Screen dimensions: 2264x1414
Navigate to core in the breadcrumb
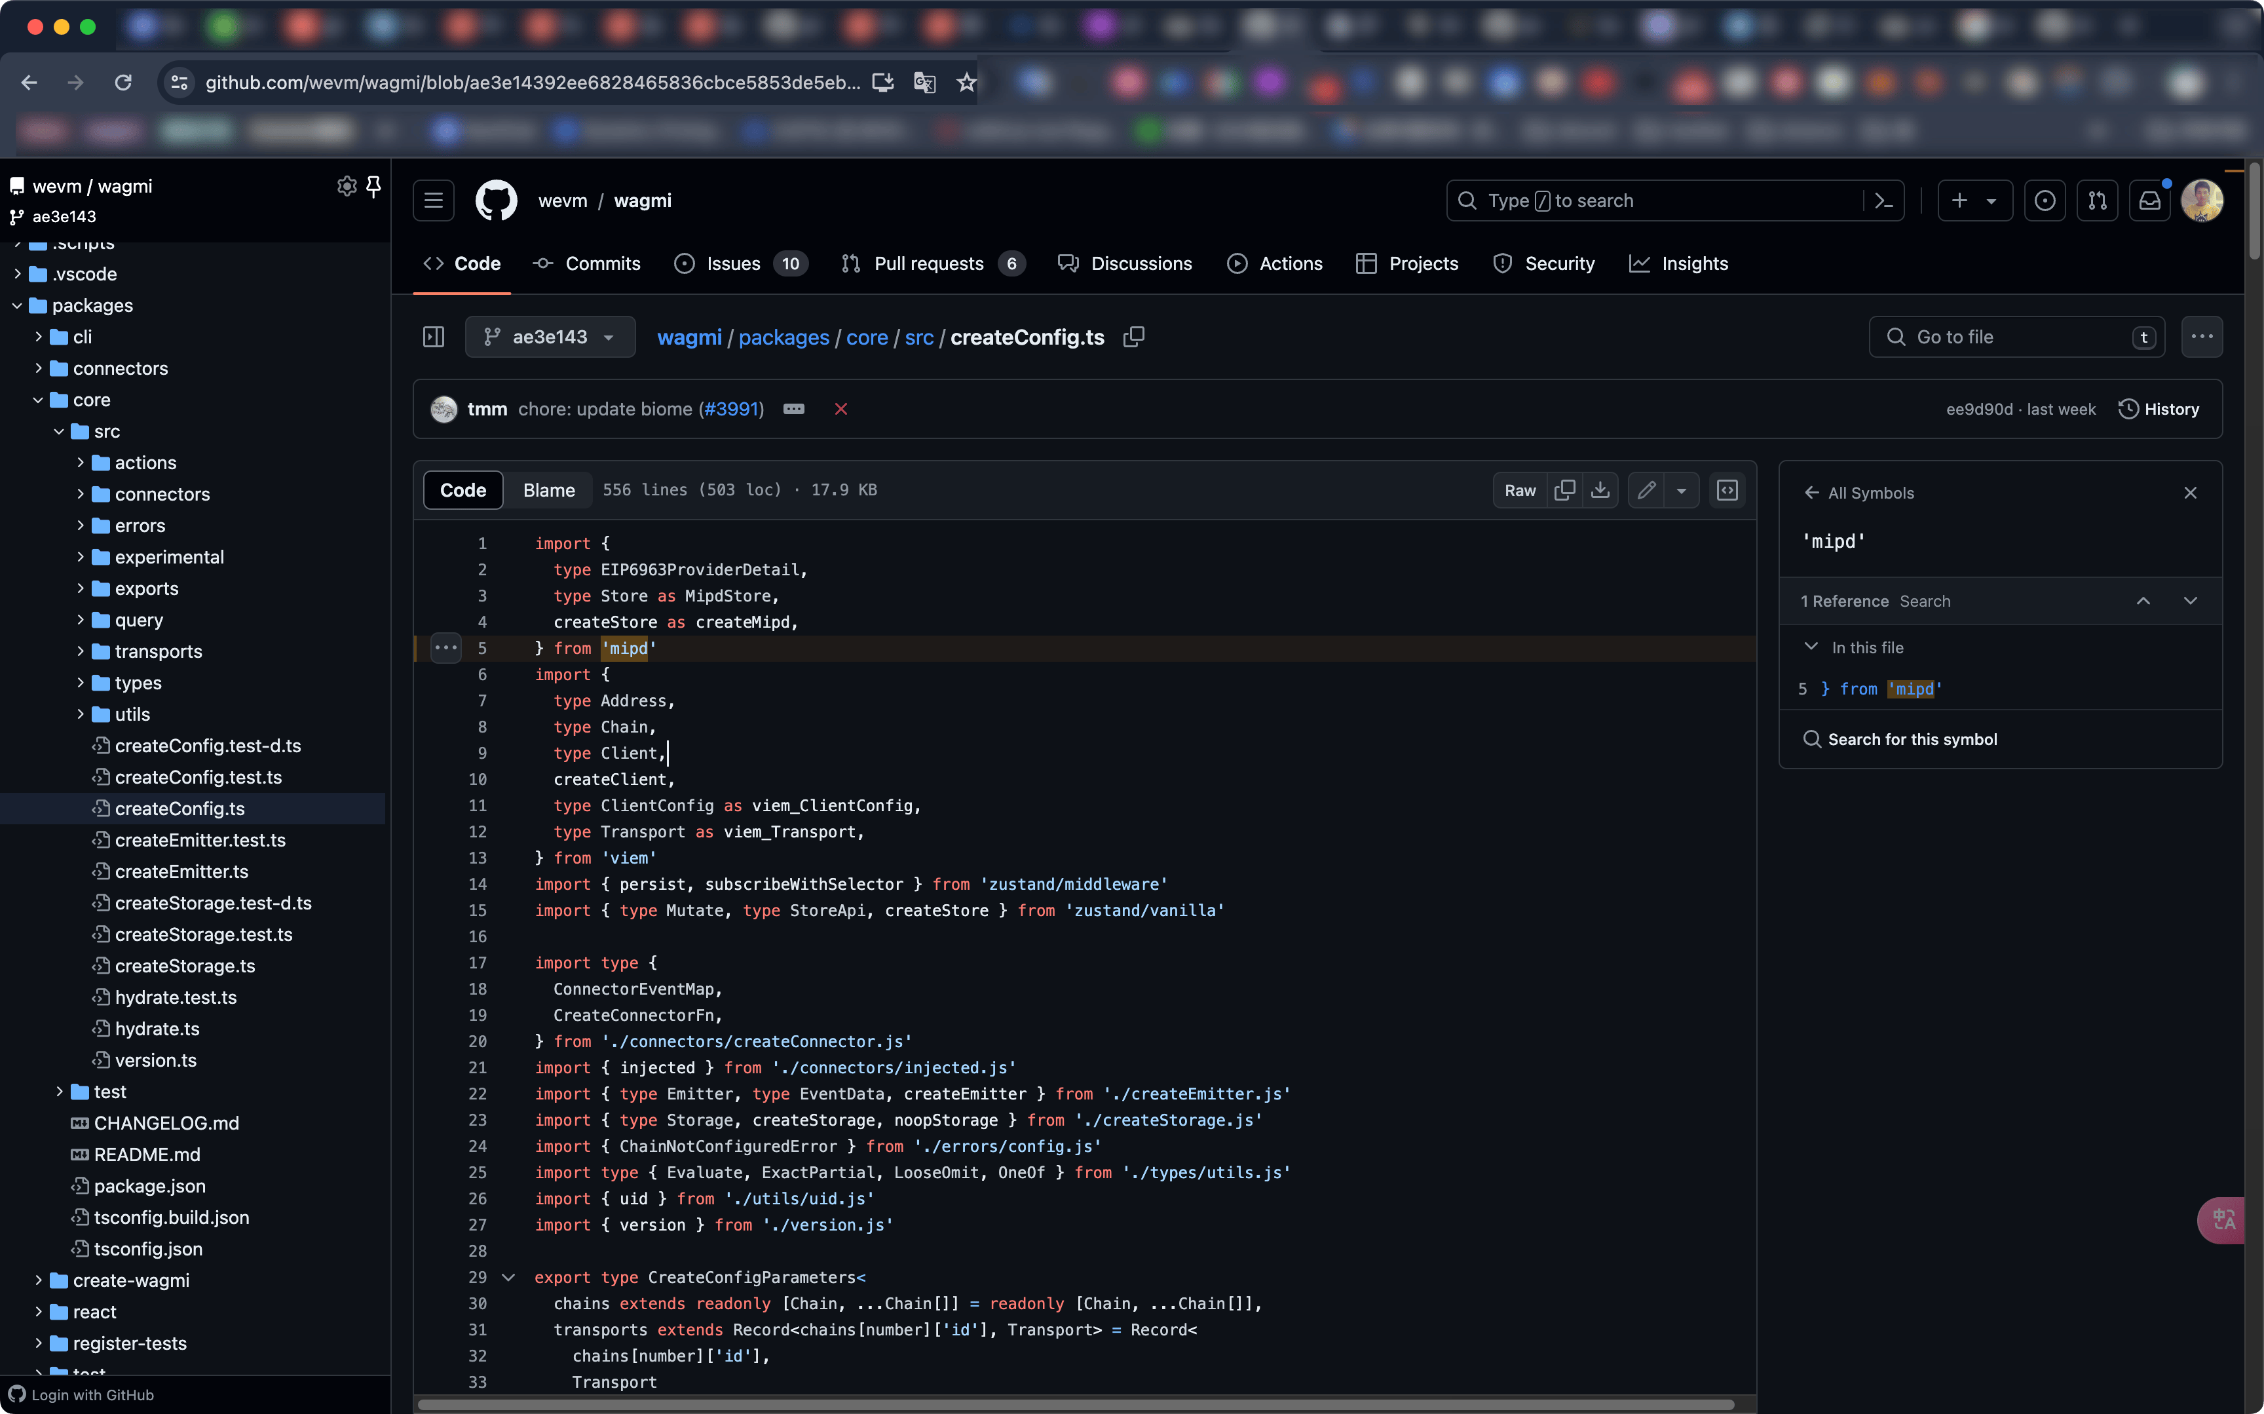867,337
